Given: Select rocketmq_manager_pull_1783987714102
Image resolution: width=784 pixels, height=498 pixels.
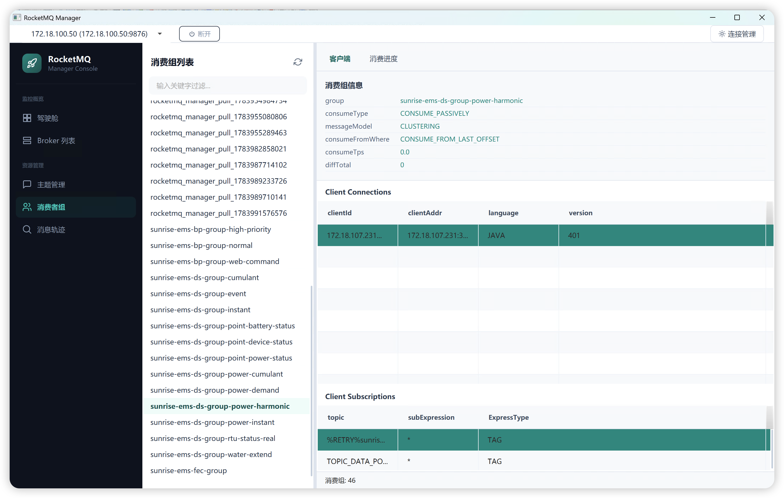Looking at the screenshot, I should pos(226,165).
